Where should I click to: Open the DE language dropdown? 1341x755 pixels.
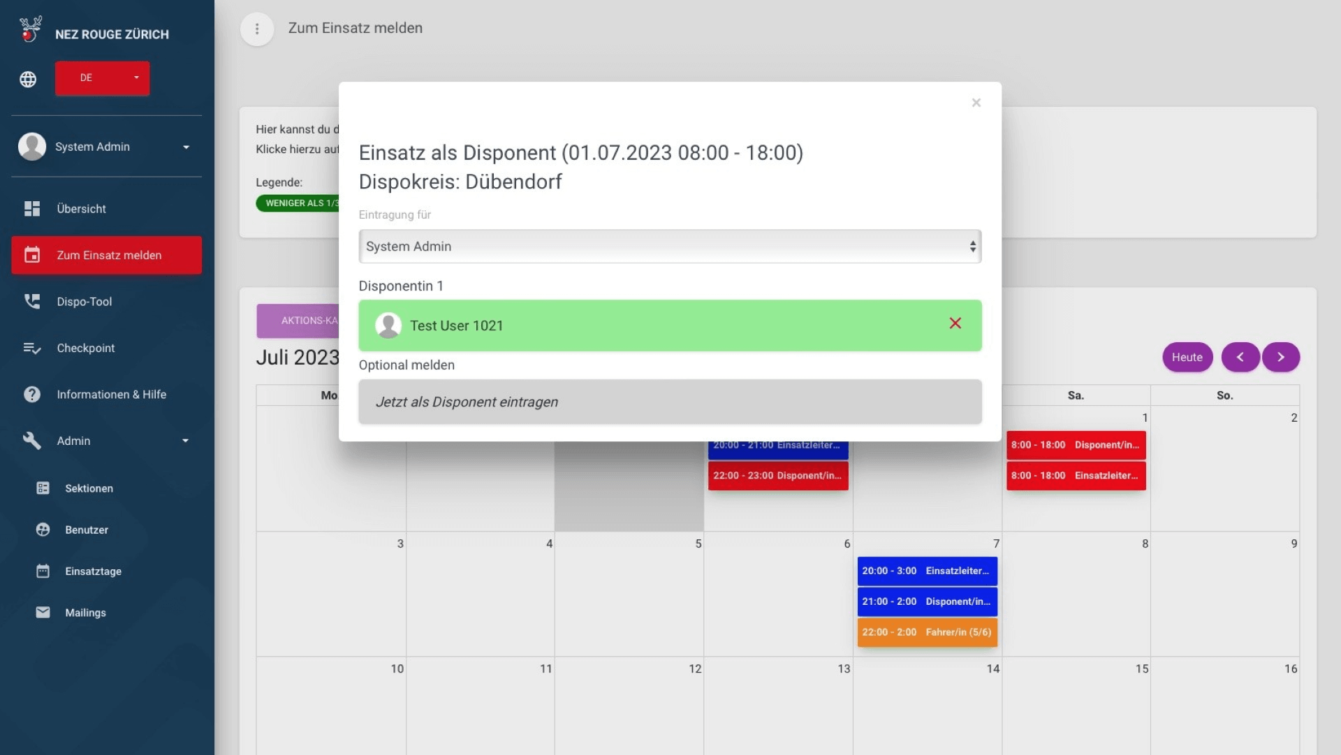(x=102, y=78)
